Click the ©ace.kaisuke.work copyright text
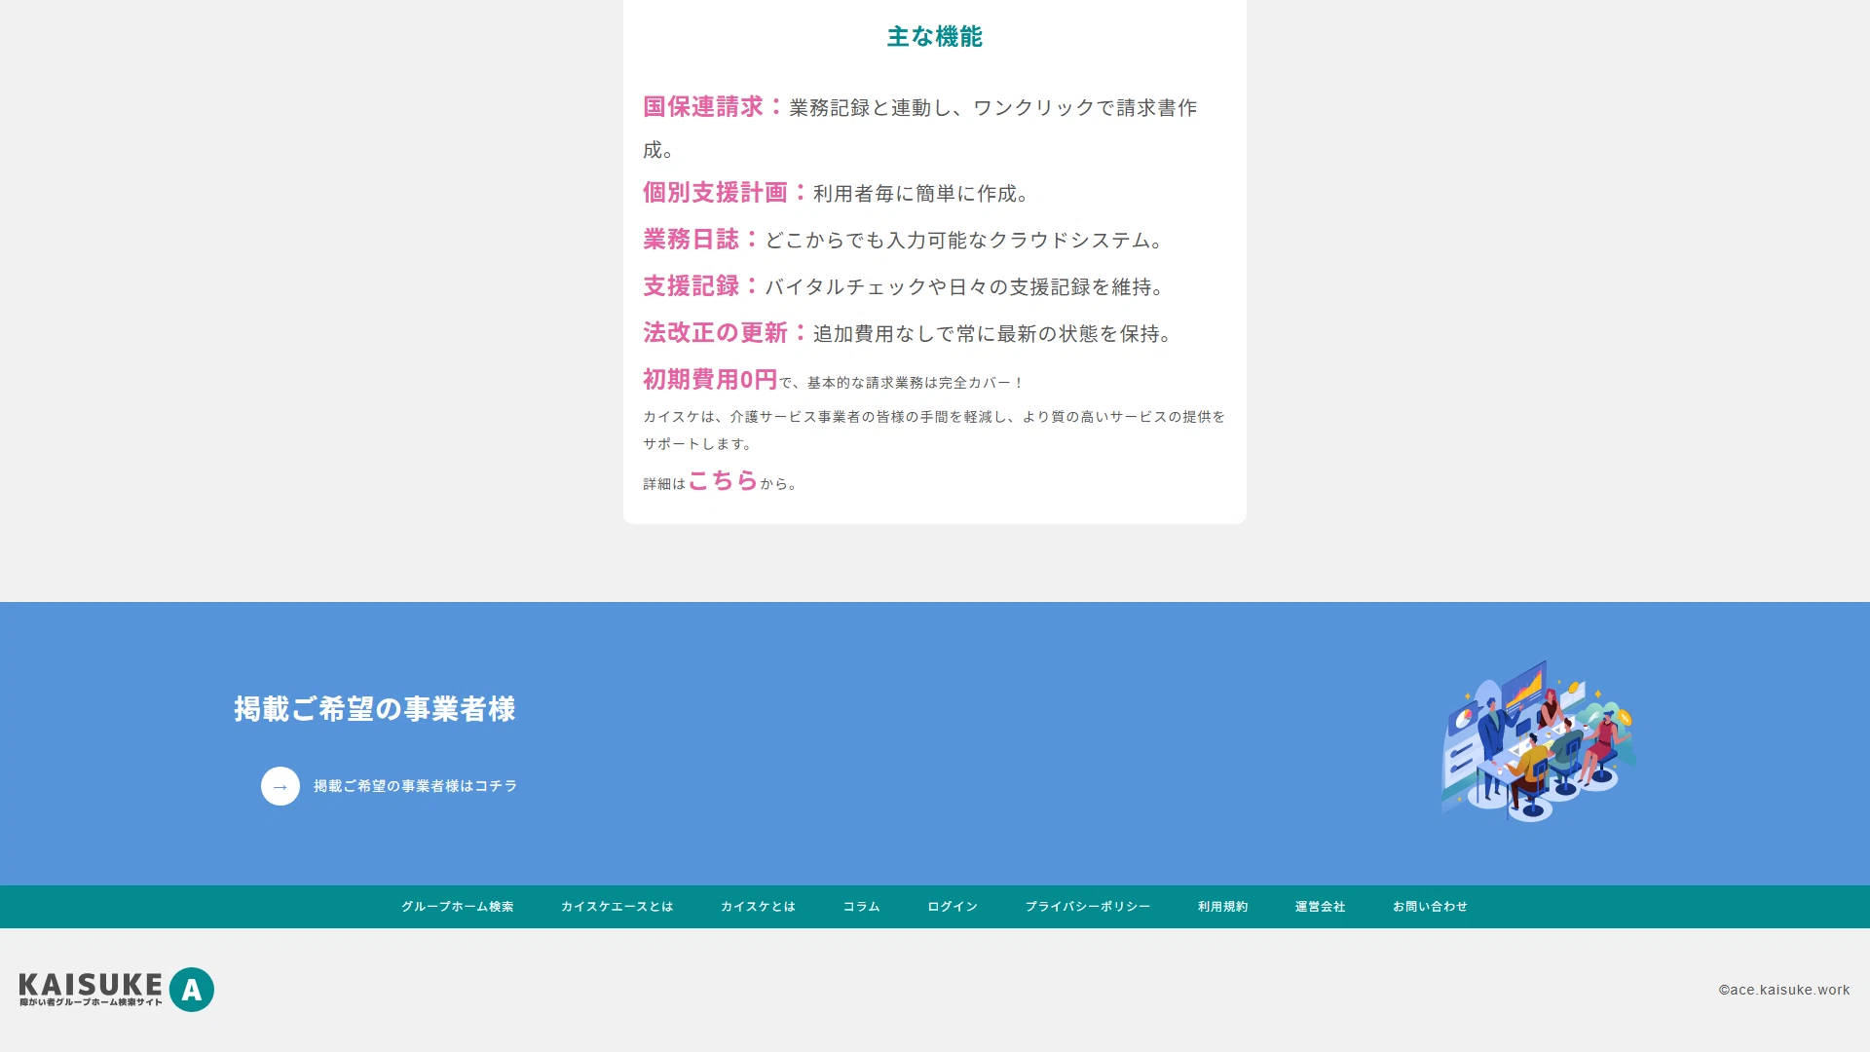The height and width of the screenshot is (1052, 1870). pos(1783,990)
